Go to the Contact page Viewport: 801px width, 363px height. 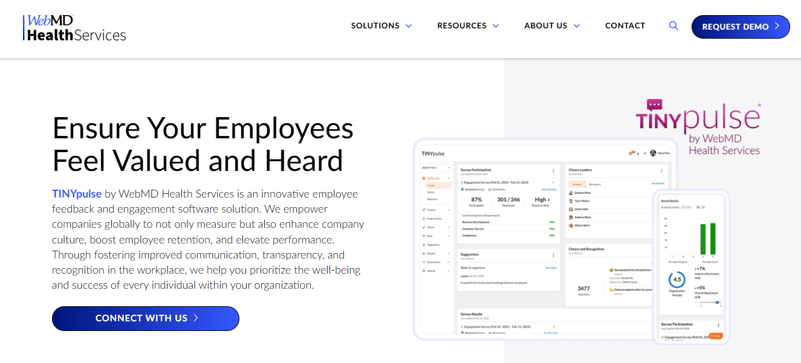pos(625,26)
